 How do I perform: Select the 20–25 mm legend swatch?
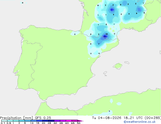45,121
